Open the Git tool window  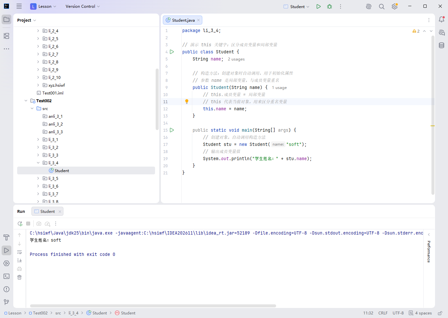coord(6,302)
